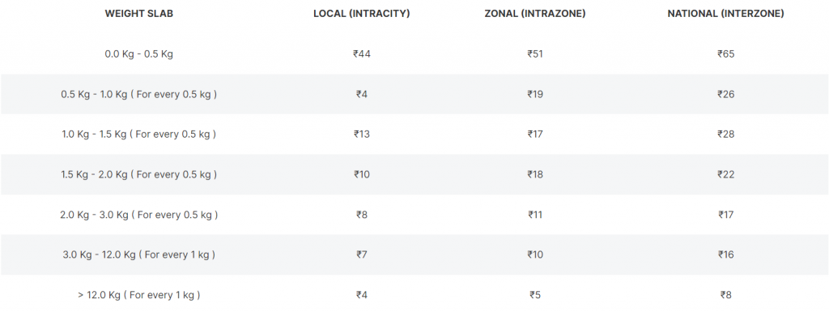
Task: Select the ₹28 national rate cell
Action: (x=726, y=135)
